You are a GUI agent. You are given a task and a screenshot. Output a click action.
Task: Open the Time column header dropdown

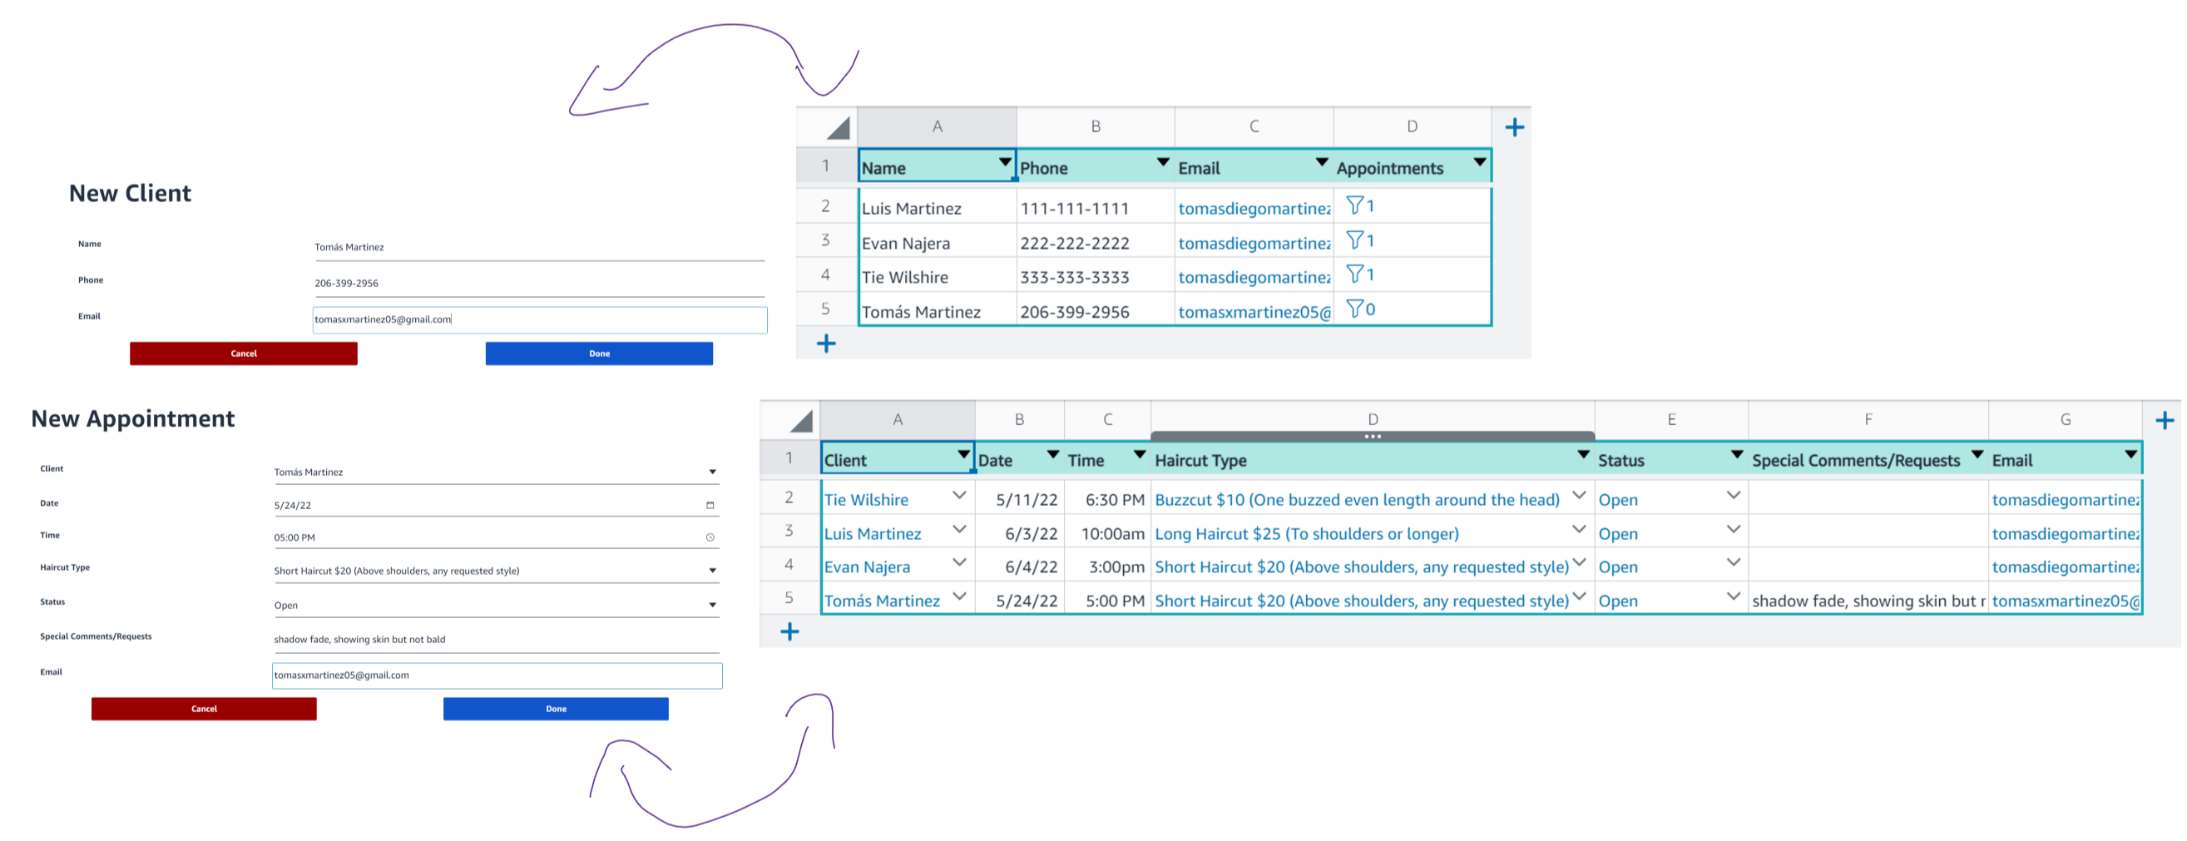(x=1140, y=454)
